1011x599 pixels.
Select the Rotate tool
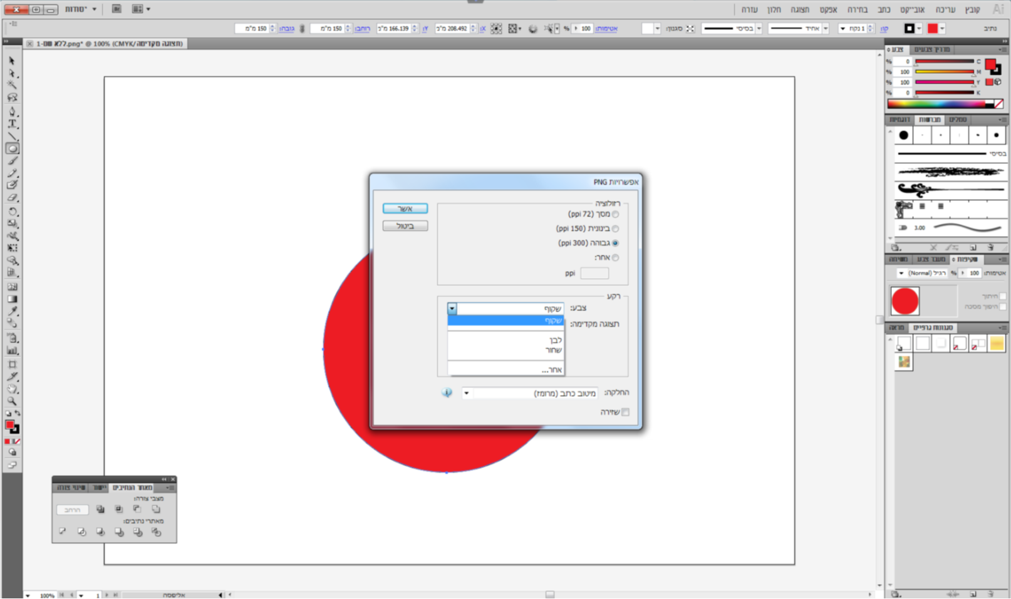[12, 212]
